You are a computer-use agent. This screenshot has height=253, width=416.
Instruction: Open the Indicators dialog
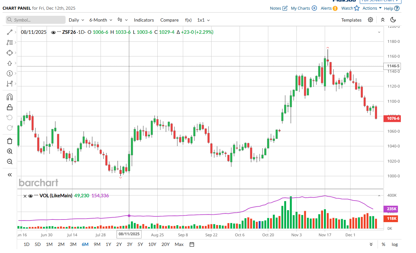pyautogui.click(x=144, y=20)
